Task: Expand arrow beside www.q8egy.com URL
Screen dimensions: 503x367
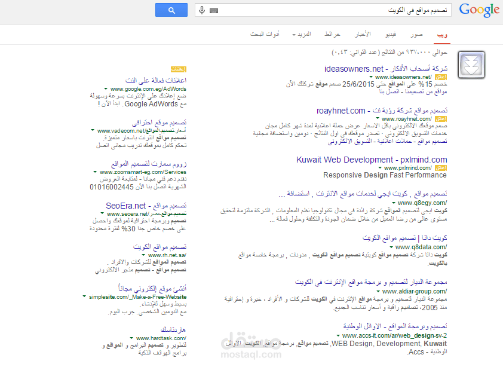Action: pyautogui.click(x=394, y=203)
